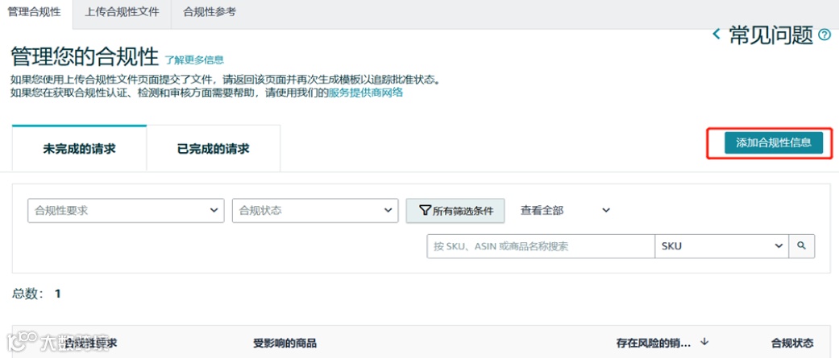This screenshot has width=839, height=358.
Task: Switch to the 上传合规性文件 tab
Action: [122, 12]
